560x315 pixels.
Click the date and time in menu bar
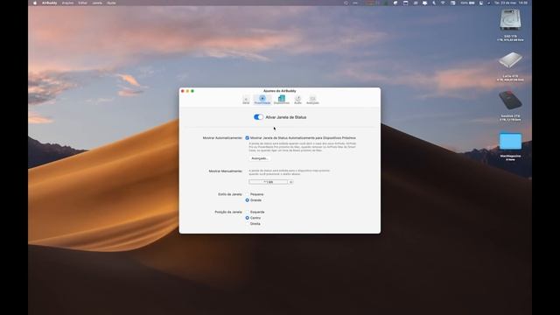click(511, 3)
